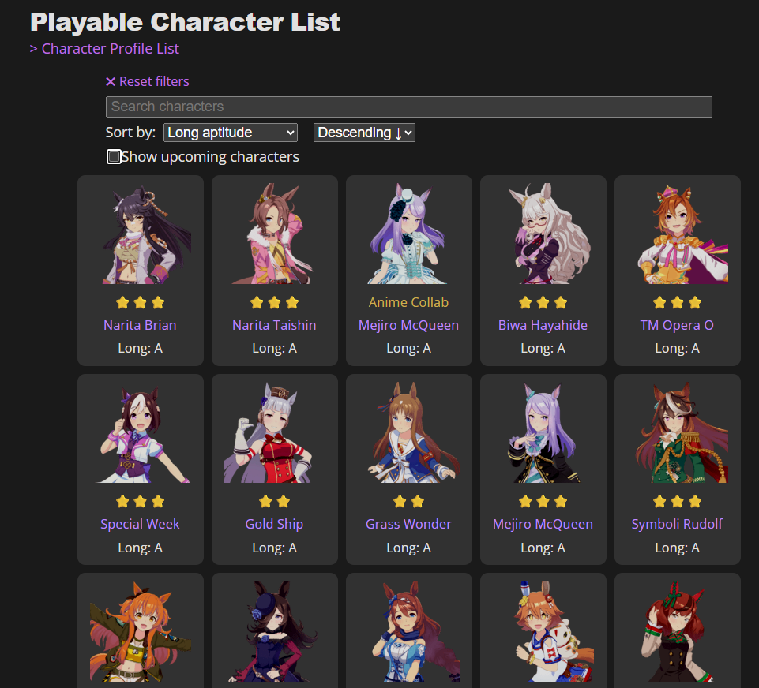Enable the Show upcoming characters checkbox
759x688 pixels.
114,157
